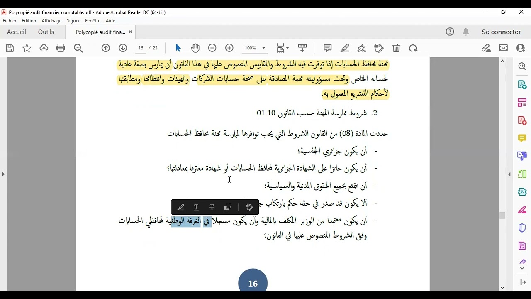Viewport: 531px width, 299px height.
Task: Print the document with printer icon
Action: pos(61,48)
